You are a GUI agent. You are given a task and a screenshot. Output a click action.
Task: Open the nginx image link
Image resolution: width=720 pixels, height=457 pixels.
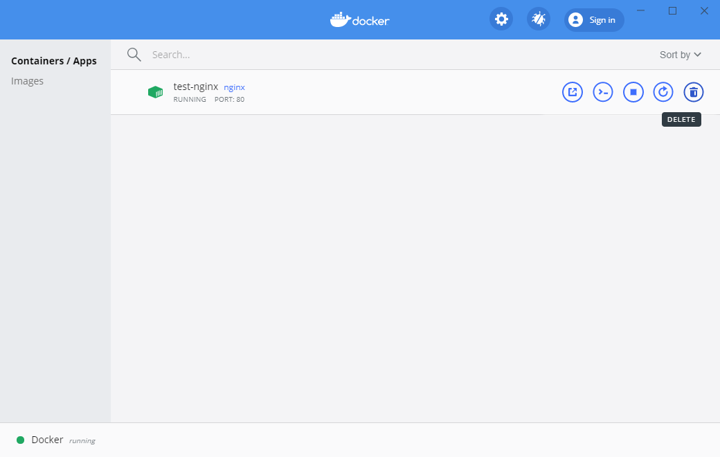234,87
